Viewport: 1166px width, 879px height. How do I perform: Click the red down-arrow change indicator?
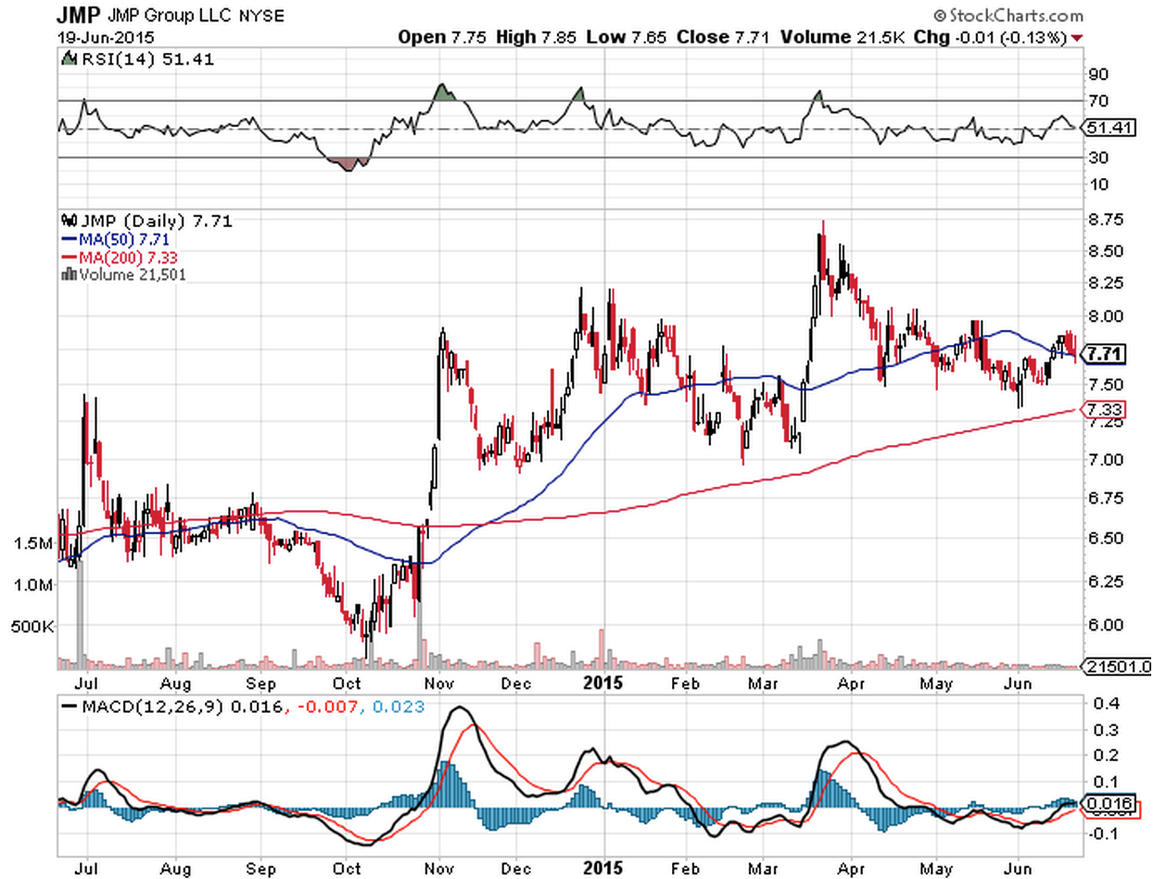point(1077,38)
